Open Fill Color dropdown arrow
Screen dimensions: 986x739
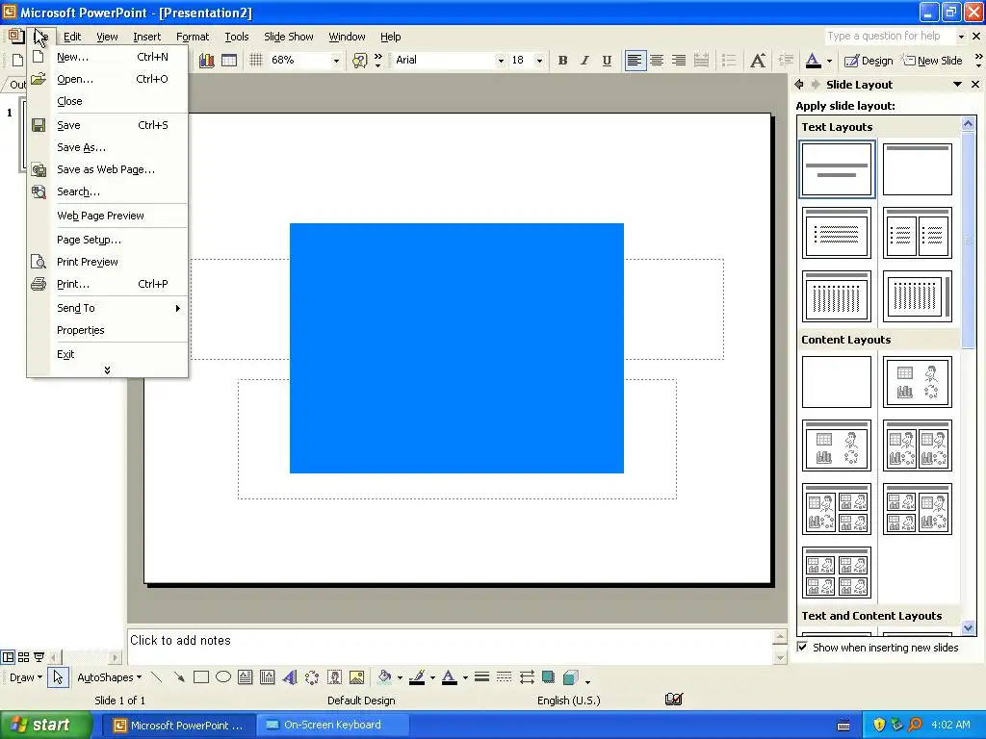(x=400, y=677)
